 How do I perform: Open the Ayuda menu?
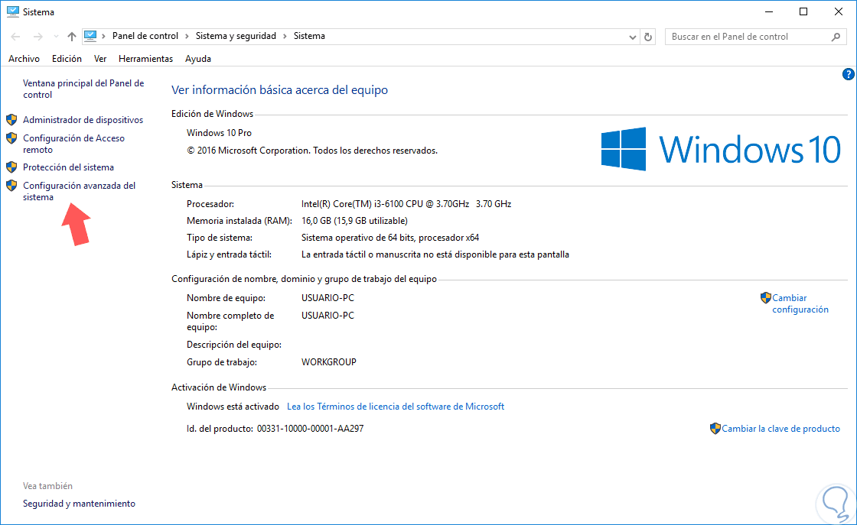point(198,58)
